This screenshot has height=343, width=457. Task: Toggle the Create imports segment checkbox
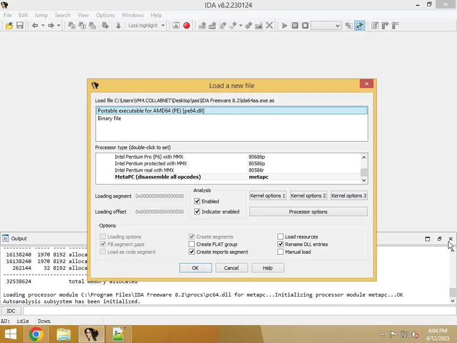coord(191,252)
